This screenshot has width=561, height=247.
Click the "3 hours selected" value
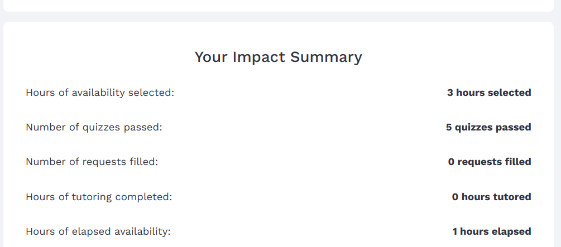[x=489, y=93]
